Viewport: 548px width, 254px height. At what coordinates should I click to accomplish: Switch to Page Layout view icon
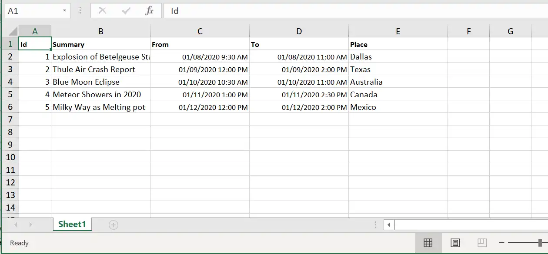pos(455,243)
